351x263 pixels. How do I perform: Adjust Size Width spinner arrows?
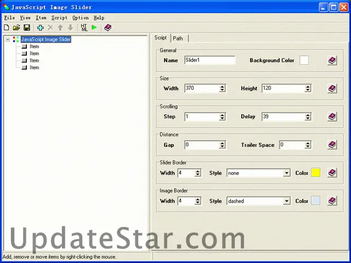(222, 88)
